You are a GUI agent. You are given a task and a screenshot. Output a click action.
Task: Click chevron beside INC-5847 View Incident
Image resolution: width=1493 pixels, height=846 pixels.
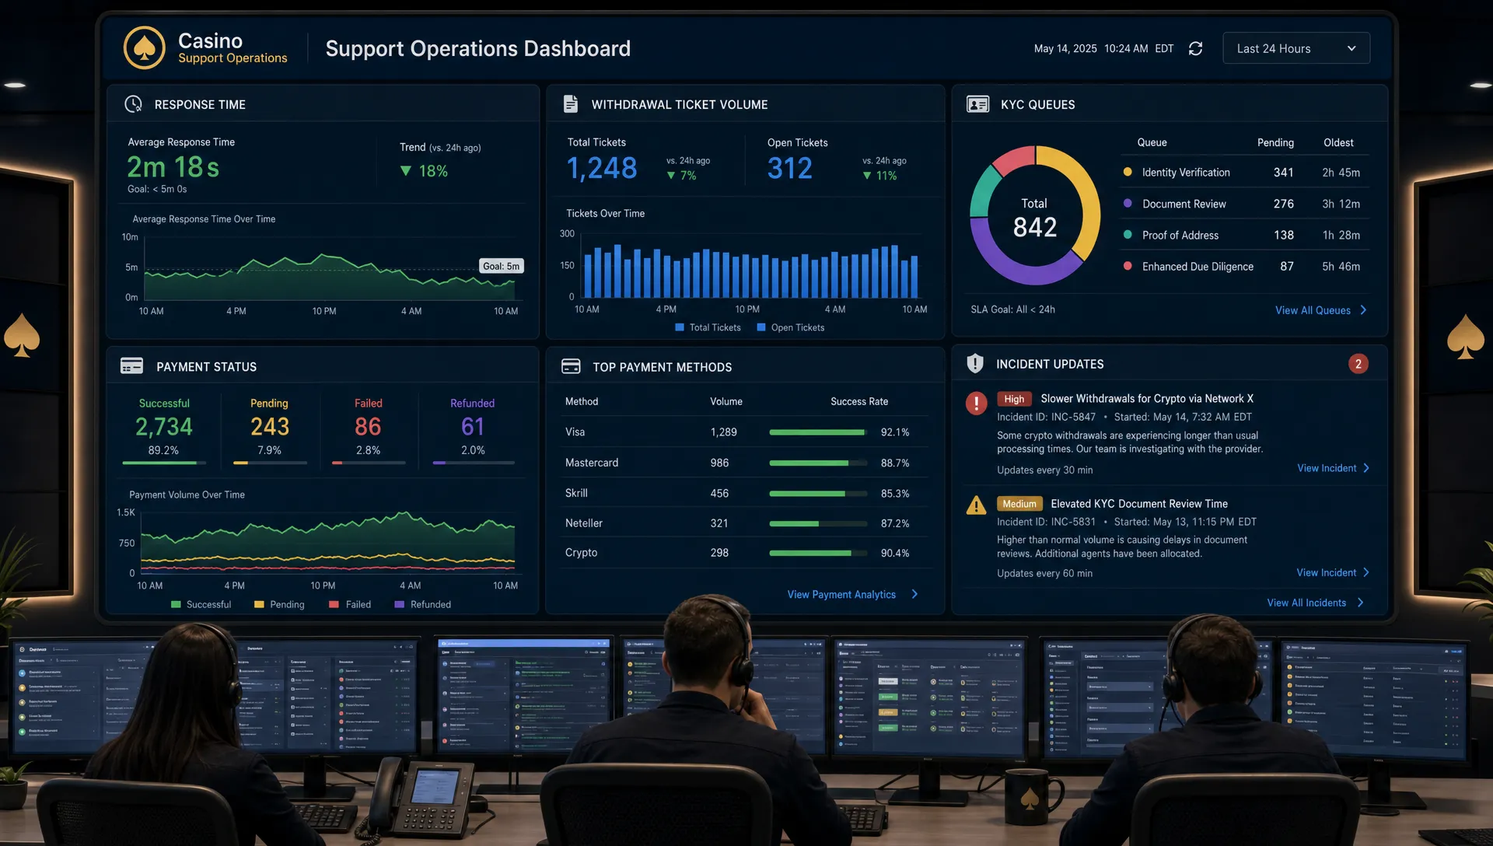point(1366,468)
